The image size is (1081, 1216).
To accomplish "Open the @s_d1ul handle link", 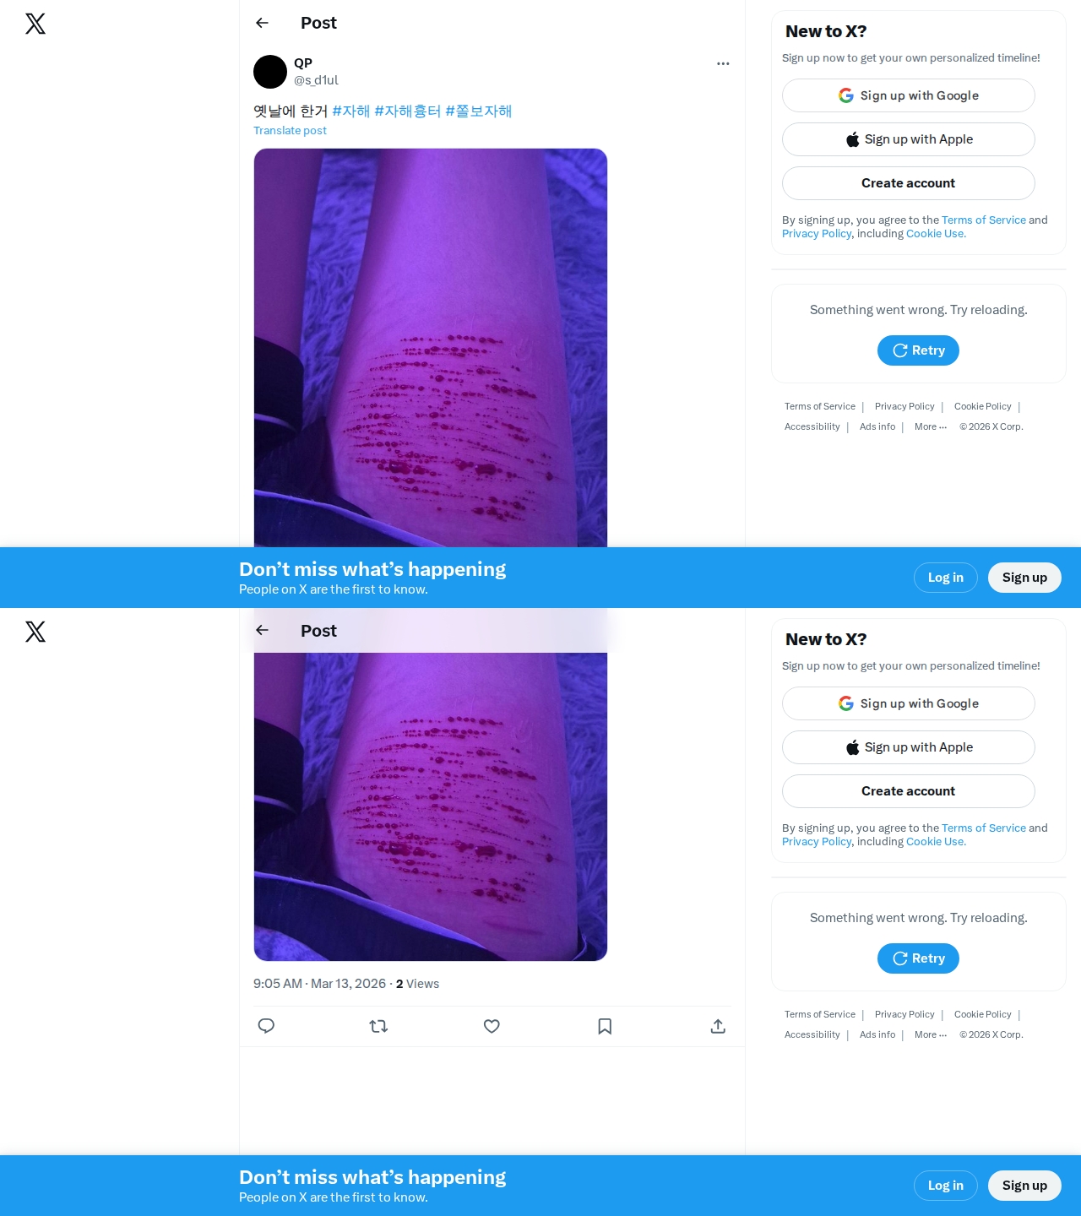I will [x=316, y=80].
